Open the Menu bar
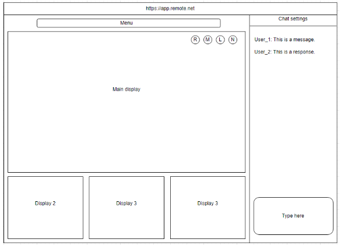 click(129, 23)
